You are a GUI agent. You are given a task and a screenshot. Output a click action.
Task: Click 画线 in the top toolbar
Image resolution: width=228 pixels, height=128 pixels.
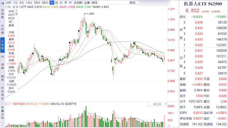[95, 3]
